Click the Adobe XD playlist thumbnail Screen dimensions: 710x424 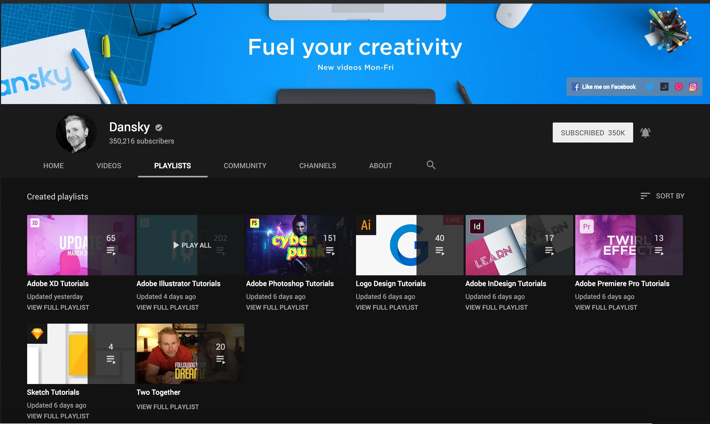coord(81,245)
